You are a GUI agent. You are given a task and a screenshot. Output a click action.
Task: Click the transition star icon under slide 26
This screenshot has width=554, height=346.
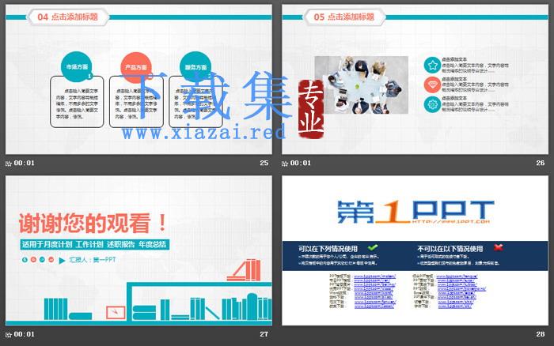(x=285, y=164)
